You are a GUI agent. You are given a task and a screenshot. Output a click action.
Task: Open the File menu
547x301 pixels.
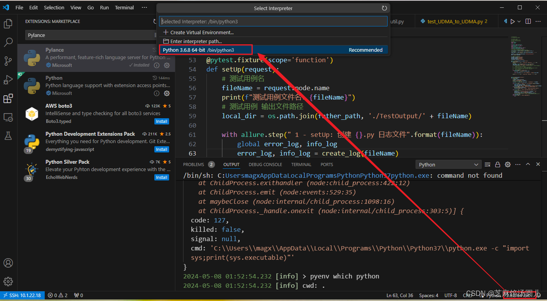click(19, 7)
